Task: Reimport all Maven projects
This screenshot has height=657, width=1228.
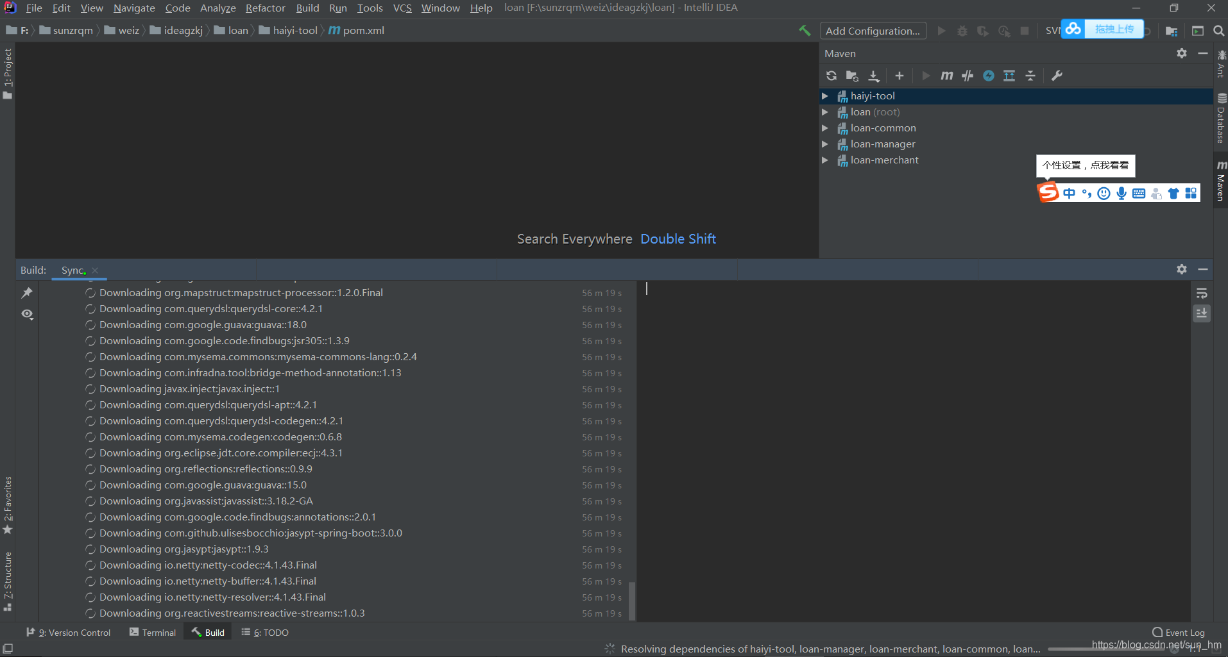Action: [831, 76]
